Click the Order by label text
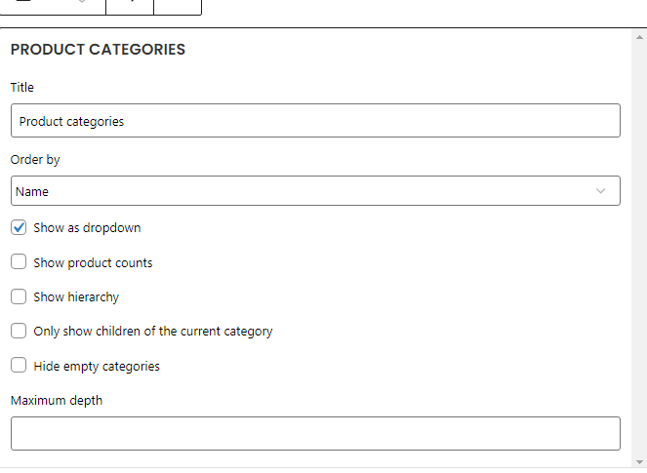Viewport: 647px width, 473px height. [x=35, y=160]
